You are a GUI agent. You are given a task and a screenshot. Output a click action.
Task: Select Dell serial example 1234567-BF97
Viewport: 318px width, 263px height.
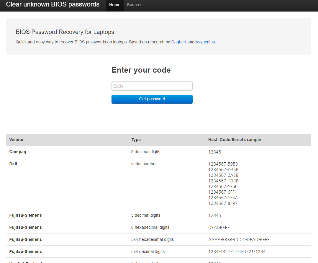tap(223, 203)
